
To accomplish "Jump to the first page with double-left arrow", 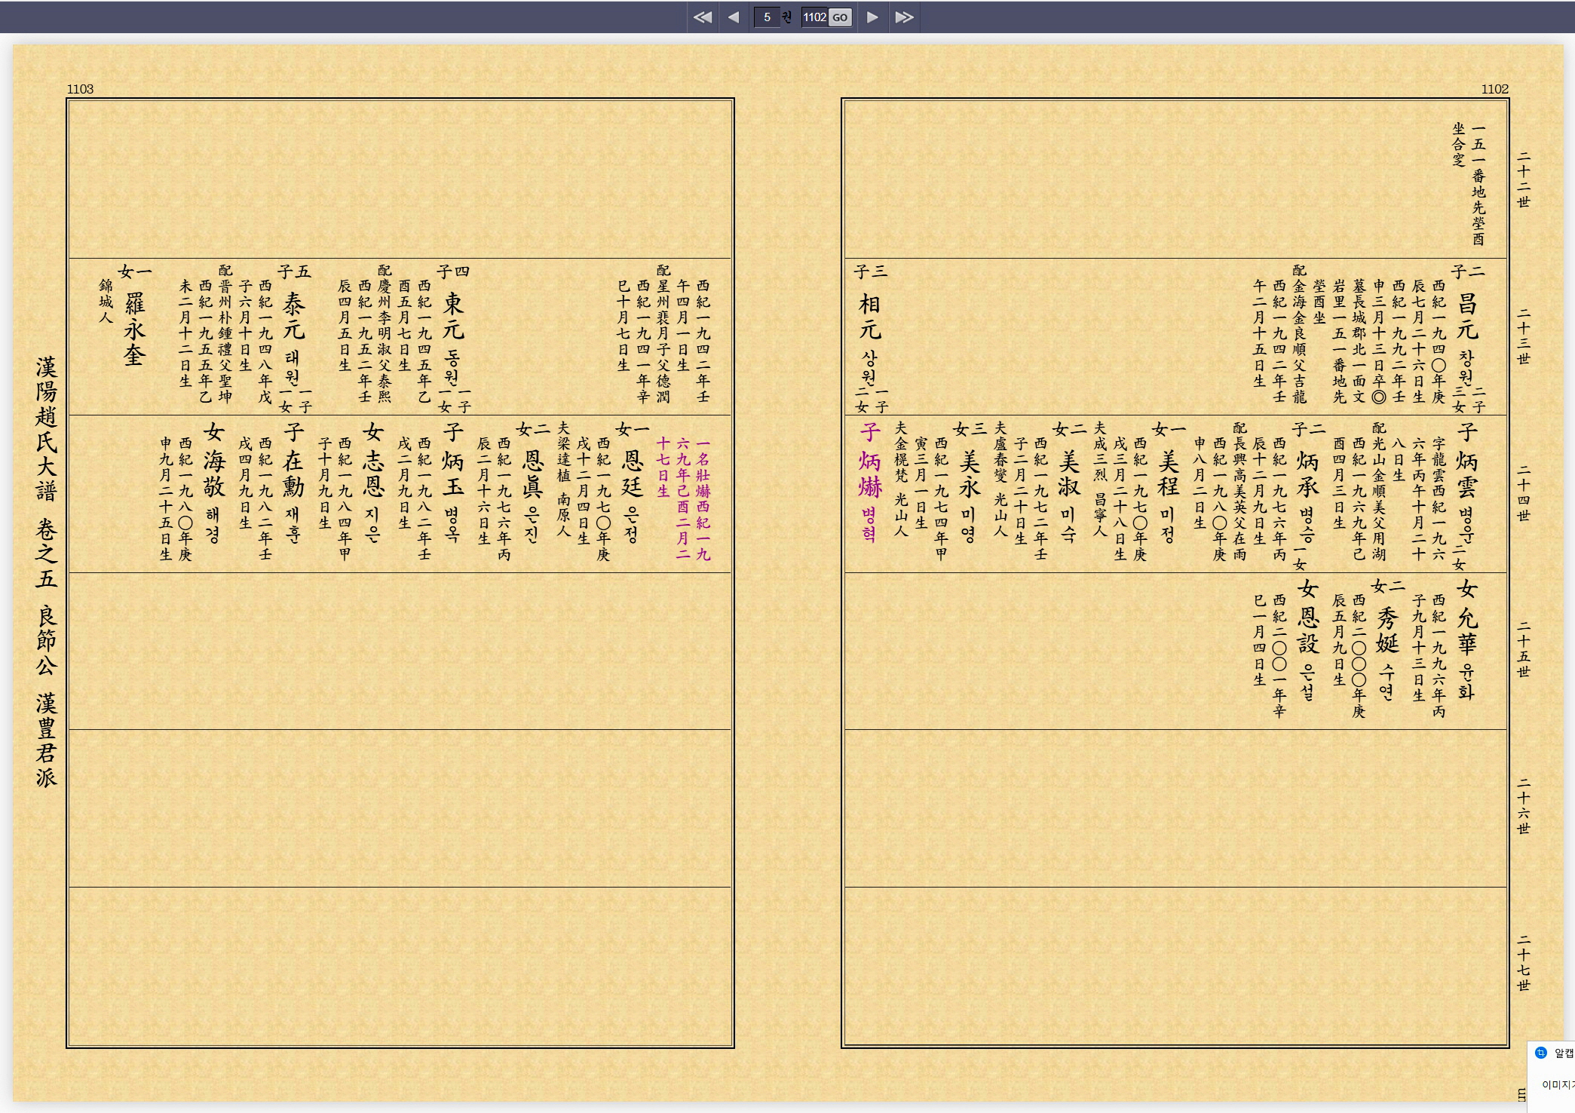I will click(702, 17).
